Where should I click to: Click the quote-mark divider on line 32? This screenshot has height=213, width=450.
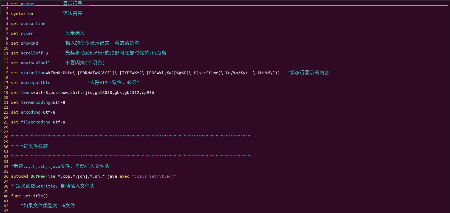(x=132, y=156)
